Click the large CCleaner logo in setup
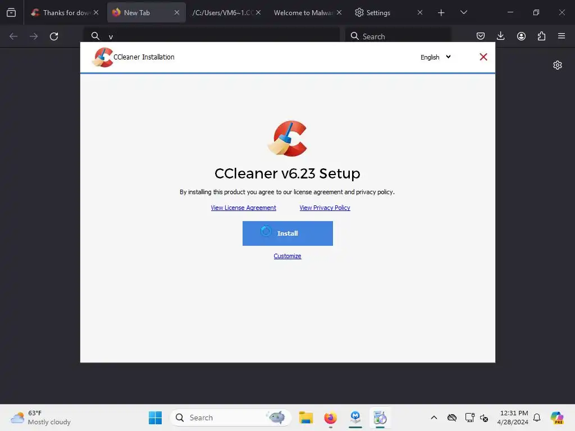Viewport: 575px width, 431px height. pyautogui.click(x=287, y=139)
